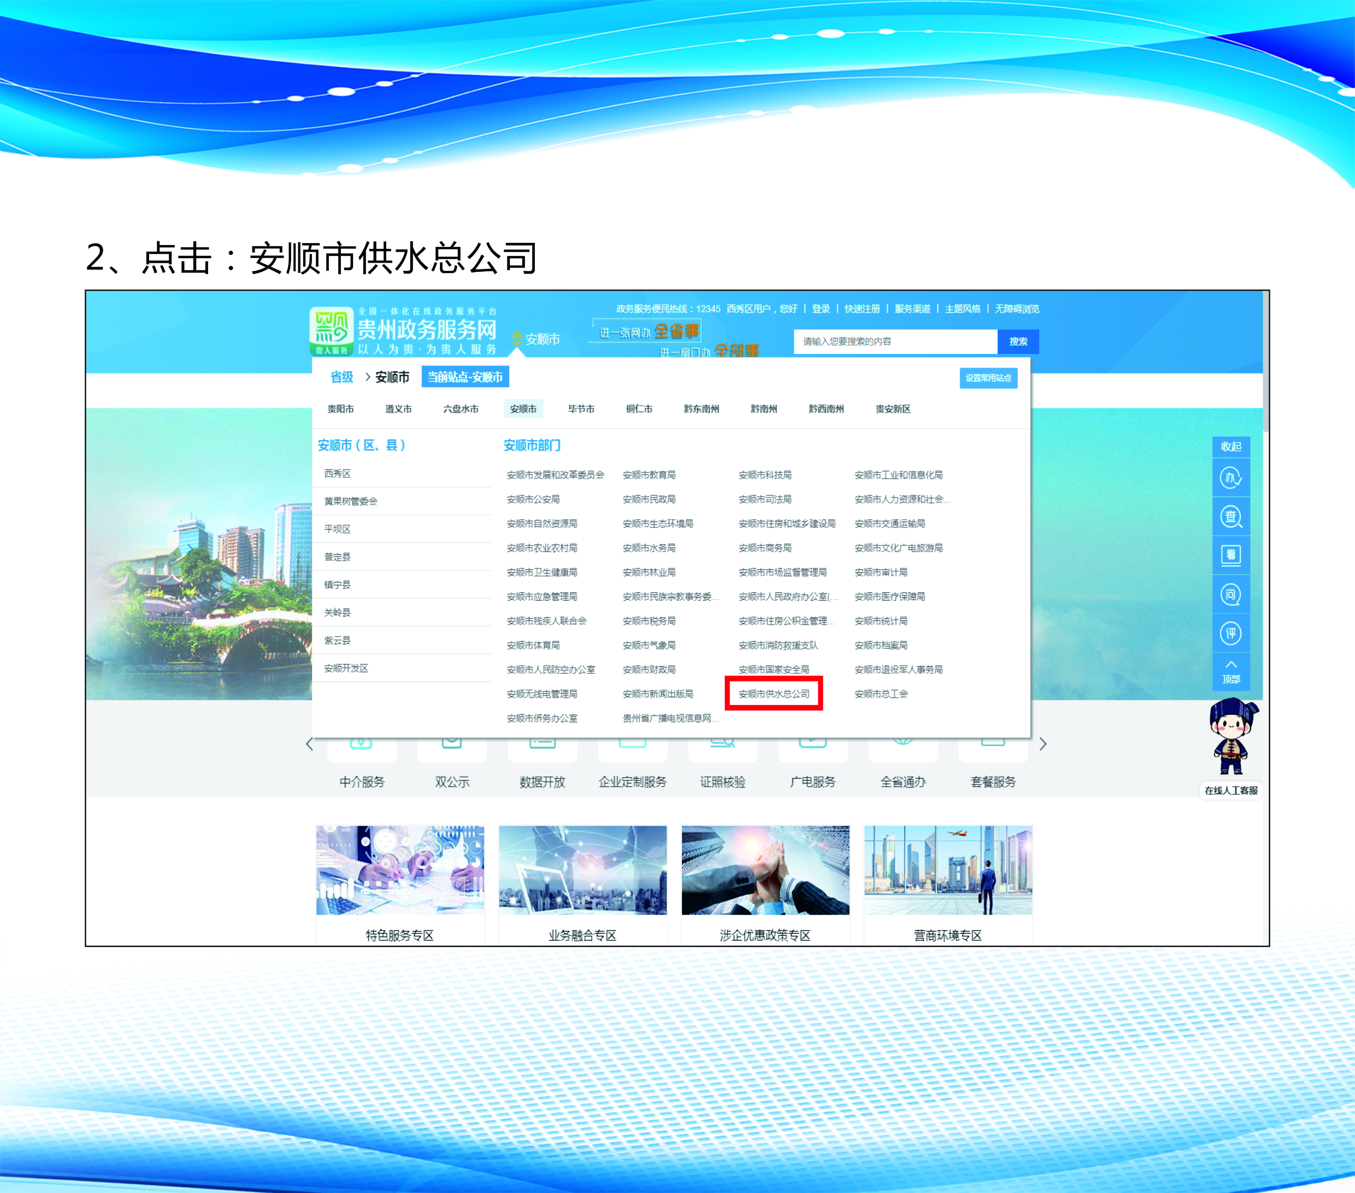
Task: Click 主题风格 in top bar
Action: [962, 308]
